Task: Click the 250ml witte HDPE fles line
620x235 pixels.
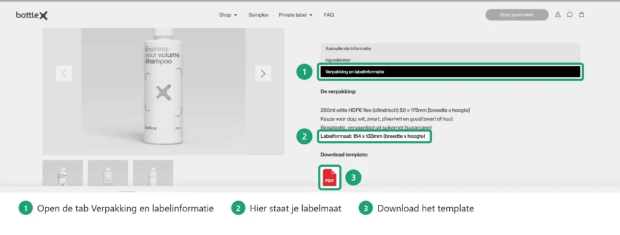Action: (x=395, y=110)
